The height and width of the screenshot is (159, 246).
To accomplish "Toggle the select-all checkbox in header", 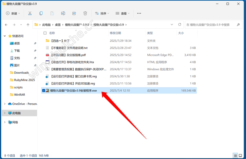I will [x=45, y=33].
